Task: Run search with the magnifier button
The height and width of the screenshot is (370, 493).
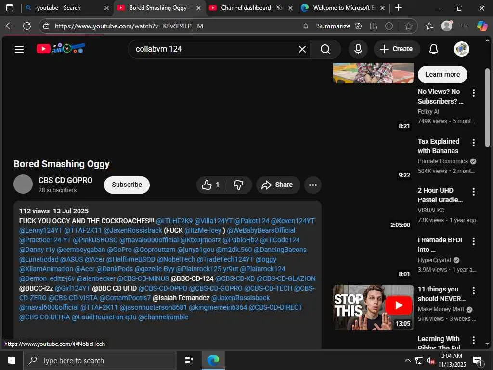Action: click(325, 49)
